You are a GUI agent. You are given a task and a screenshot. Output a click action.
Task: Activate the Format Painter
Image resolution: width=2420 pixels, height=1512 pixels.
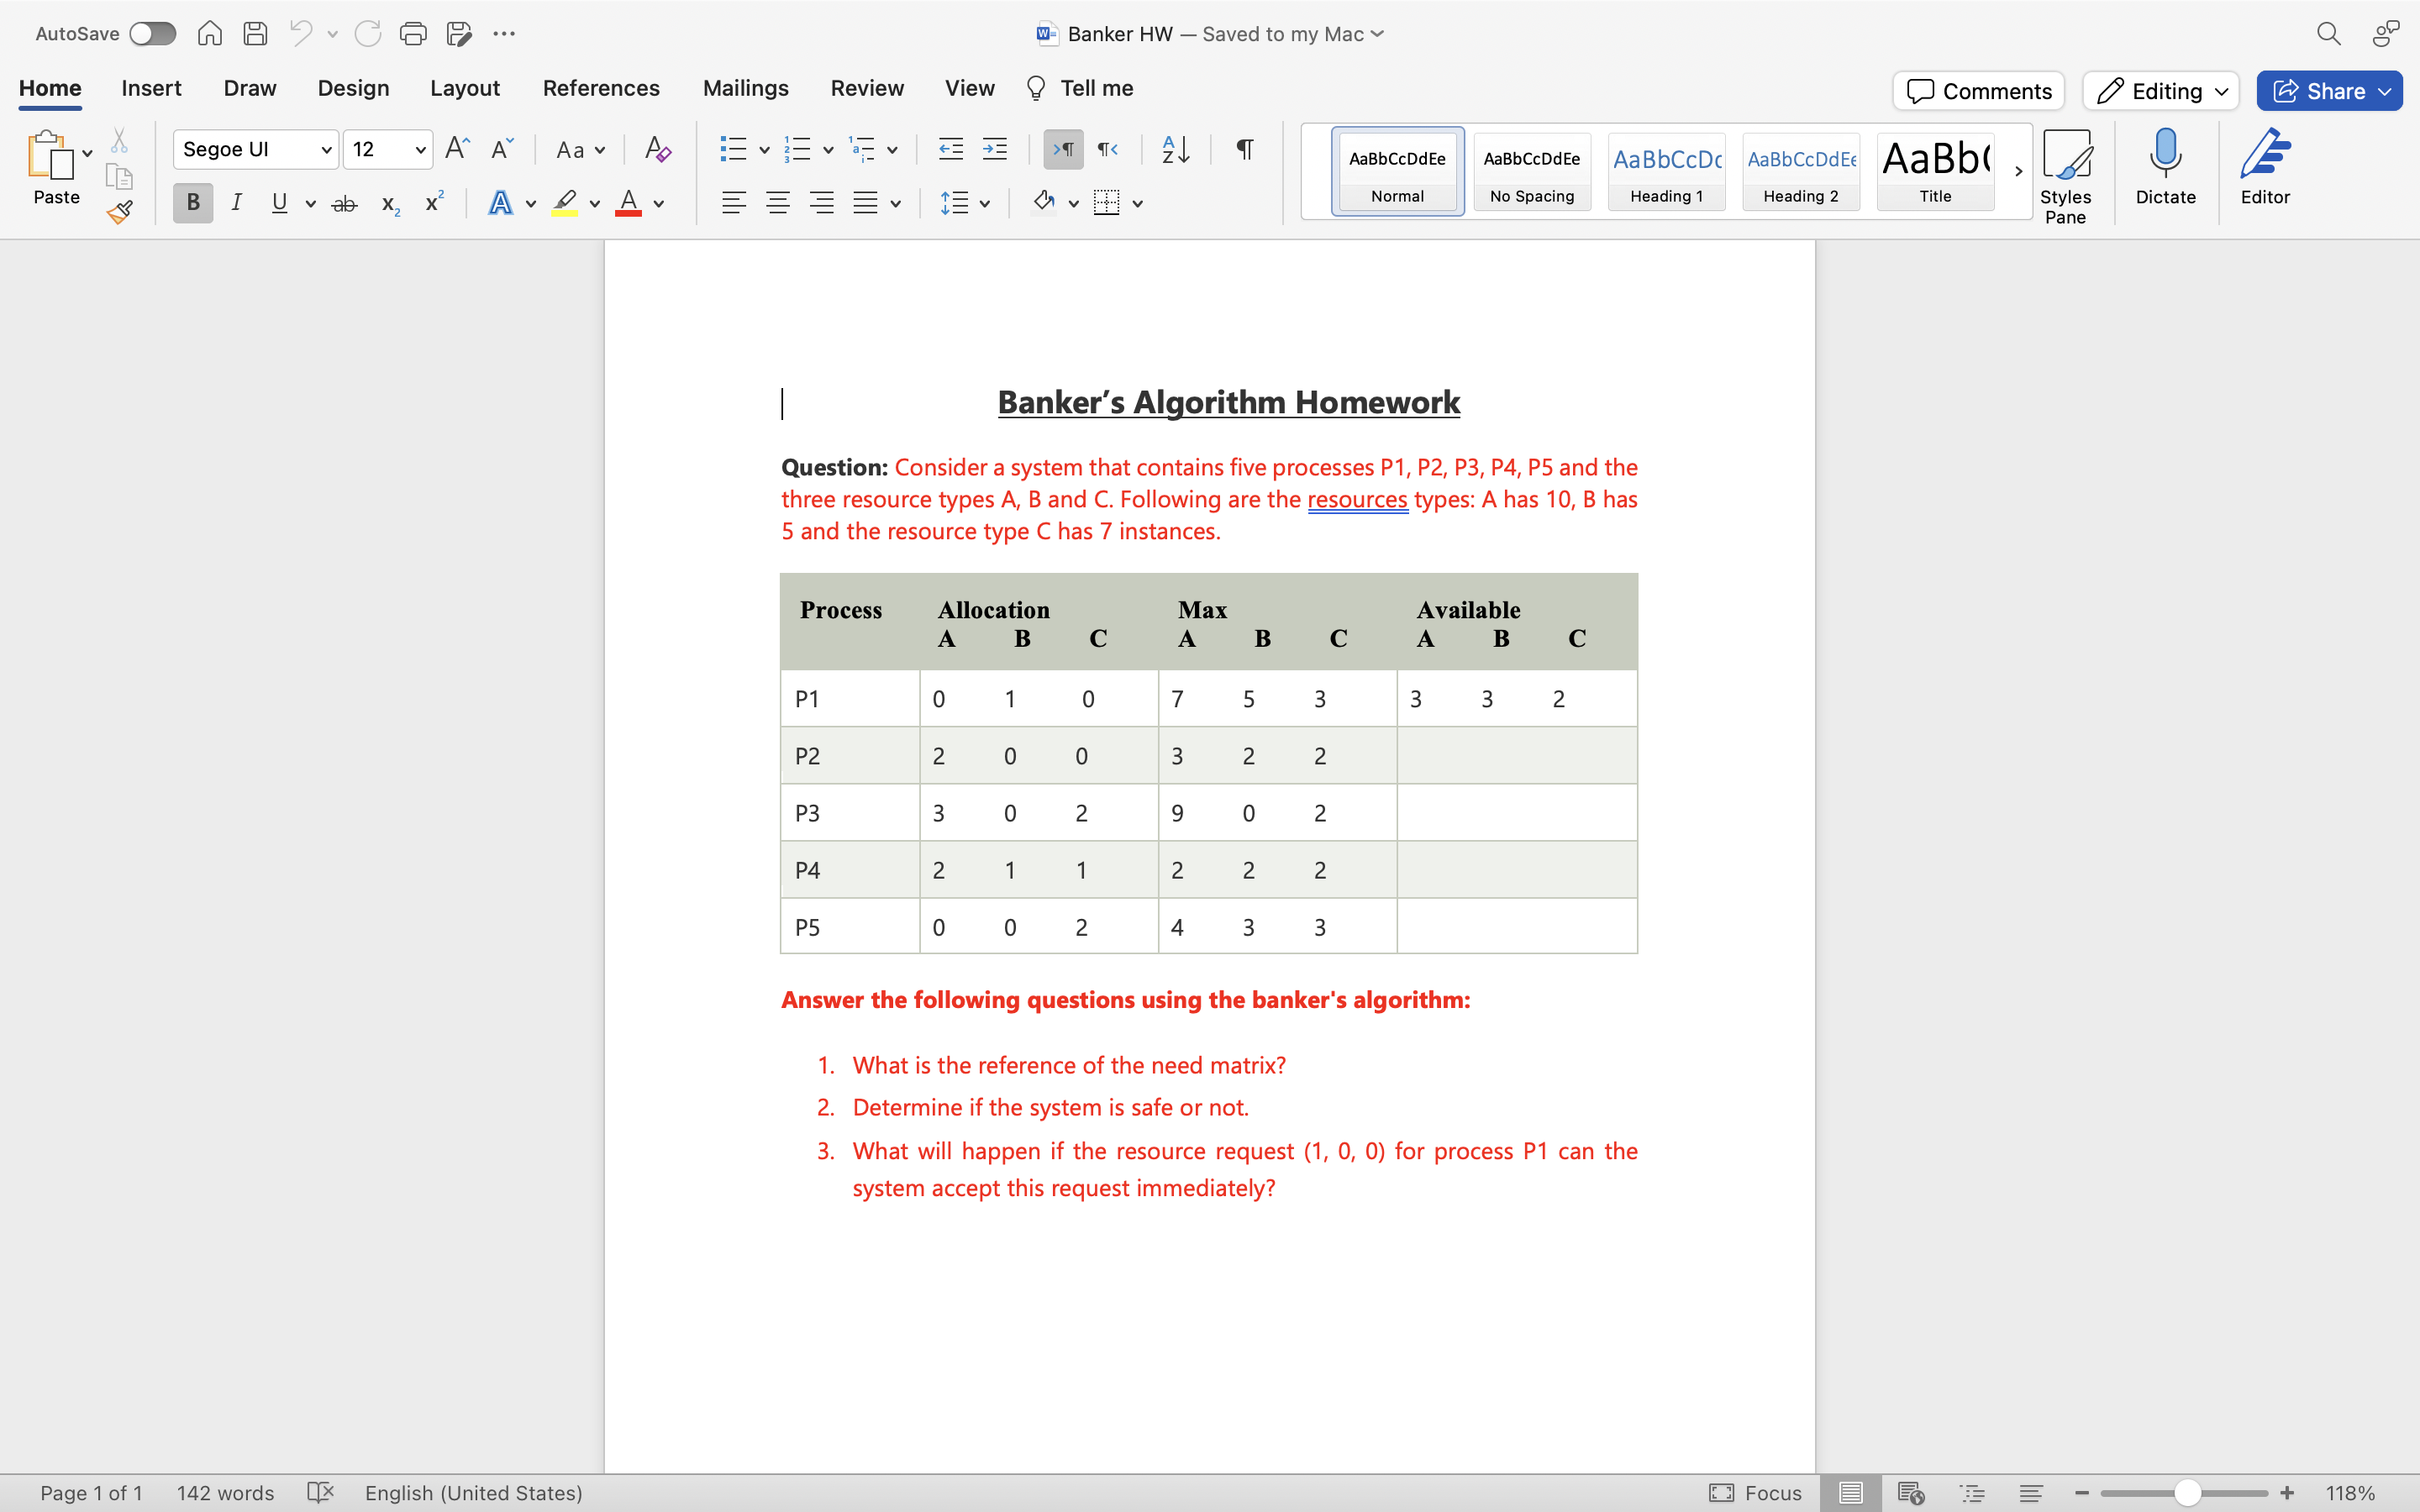tap(119, 211)
